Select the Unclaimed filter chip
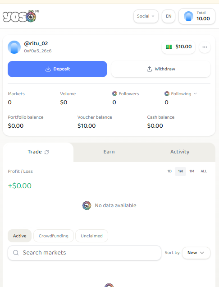The image size is (219, 287). [91, 236]
